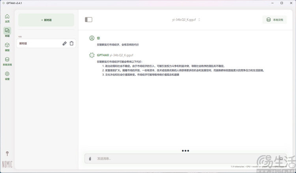Click the user avatar icon beside 您
Image resolution: width=296 pixels, height=173 pixels.
click(x=92, y=38)
